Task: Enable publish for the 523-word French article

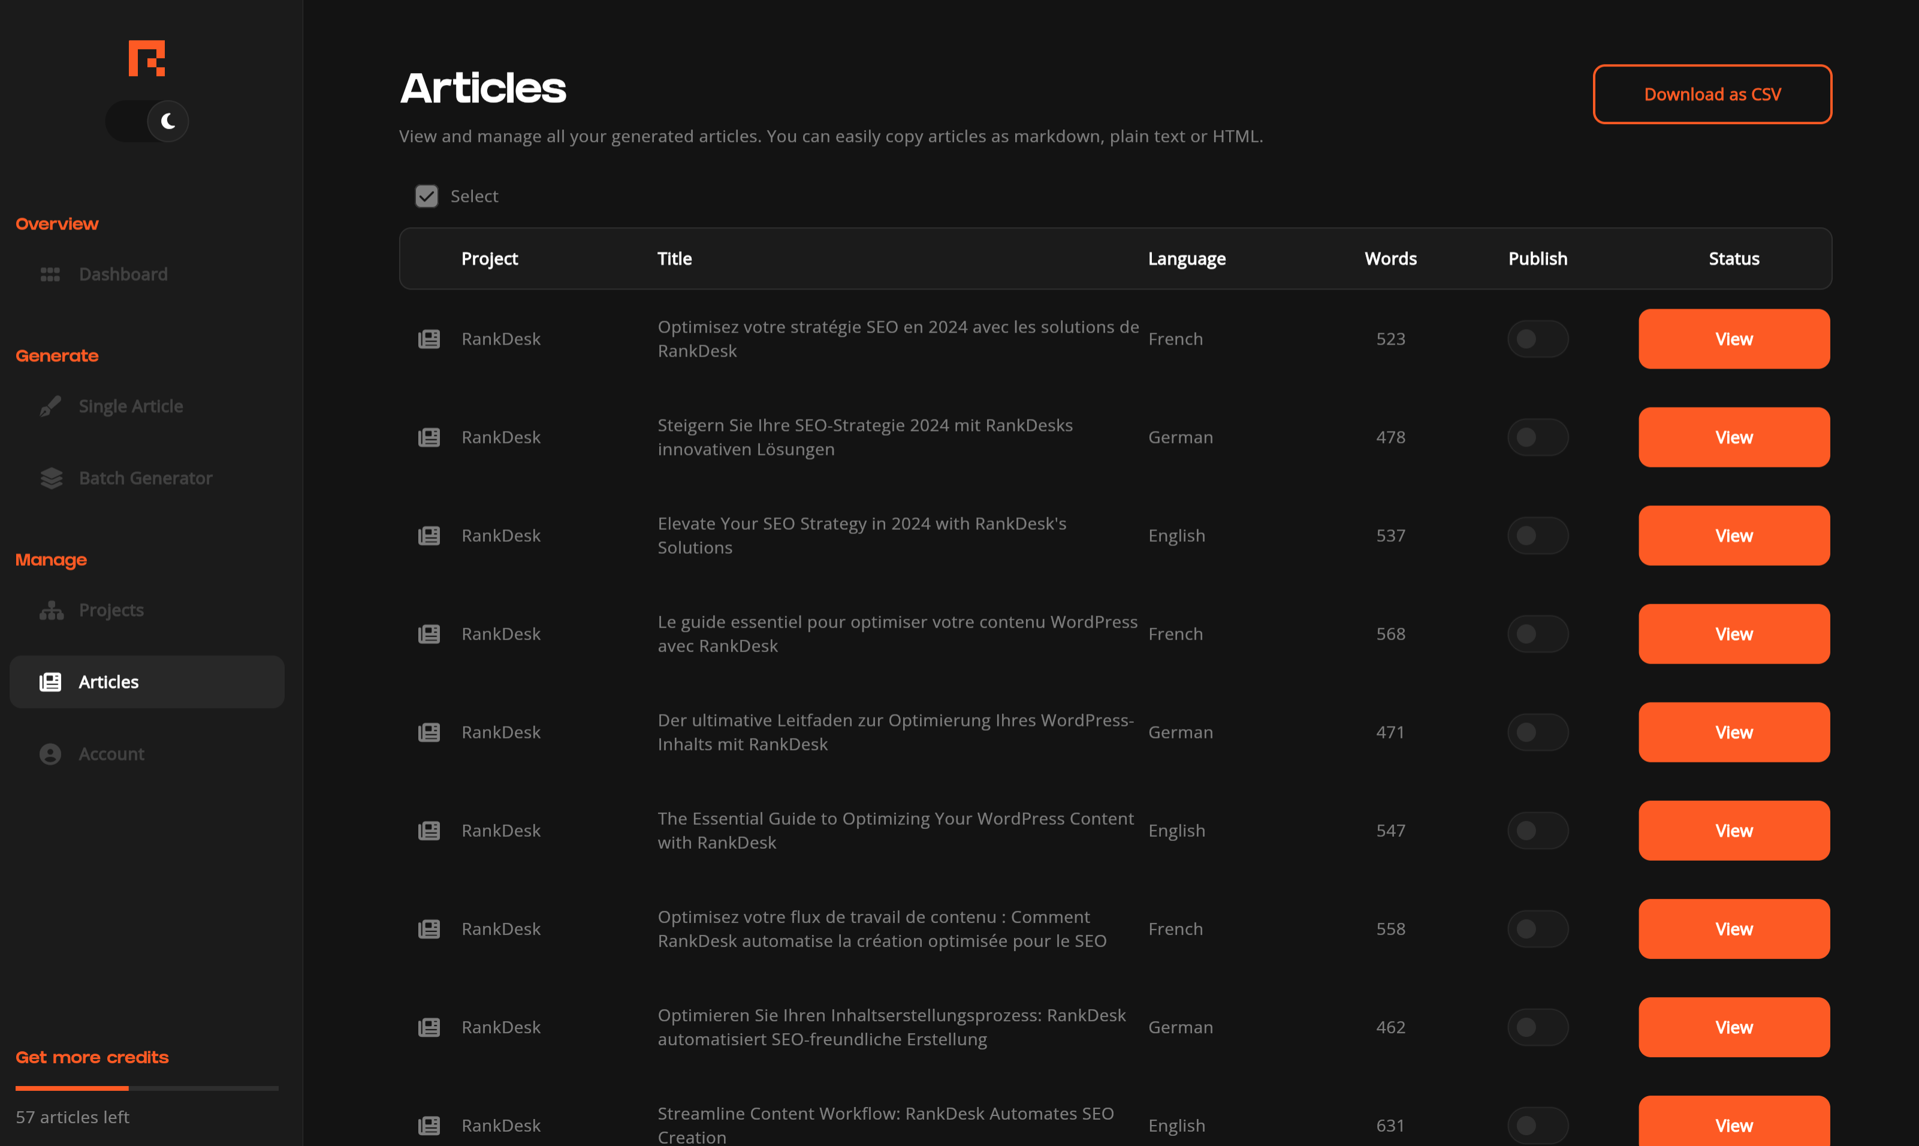Action: tap(1538, 339)
